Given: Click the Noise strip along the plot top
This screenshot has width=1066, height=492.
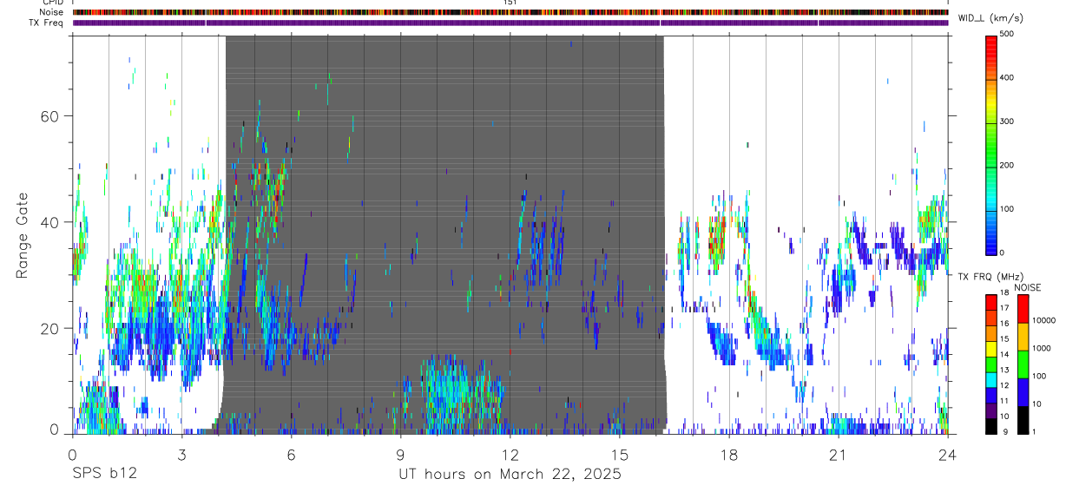Looking at the screenshot, I should [x=510, y=13].
